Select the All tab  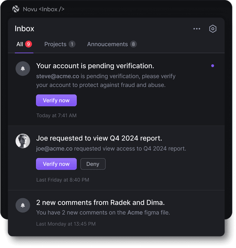[x=24, y=44]
